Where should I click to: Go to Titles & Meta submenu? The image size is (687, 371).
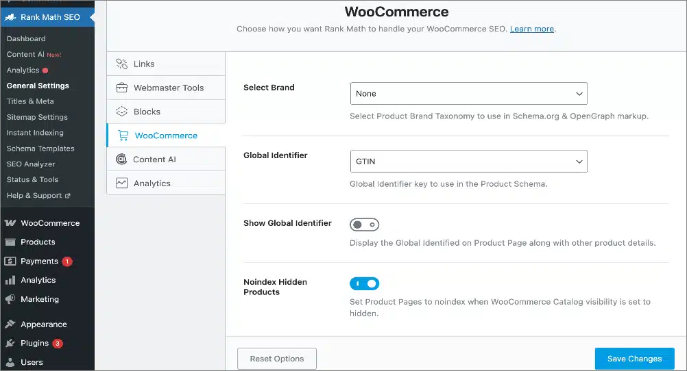pos(30,101)
